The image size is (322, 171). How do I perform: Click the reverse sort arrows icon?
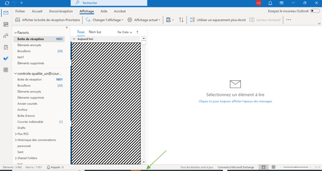coord(181,20)
